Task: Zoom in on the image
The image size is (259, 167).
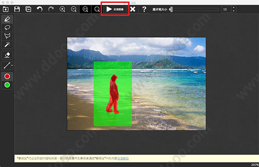Action: point(62,9)
